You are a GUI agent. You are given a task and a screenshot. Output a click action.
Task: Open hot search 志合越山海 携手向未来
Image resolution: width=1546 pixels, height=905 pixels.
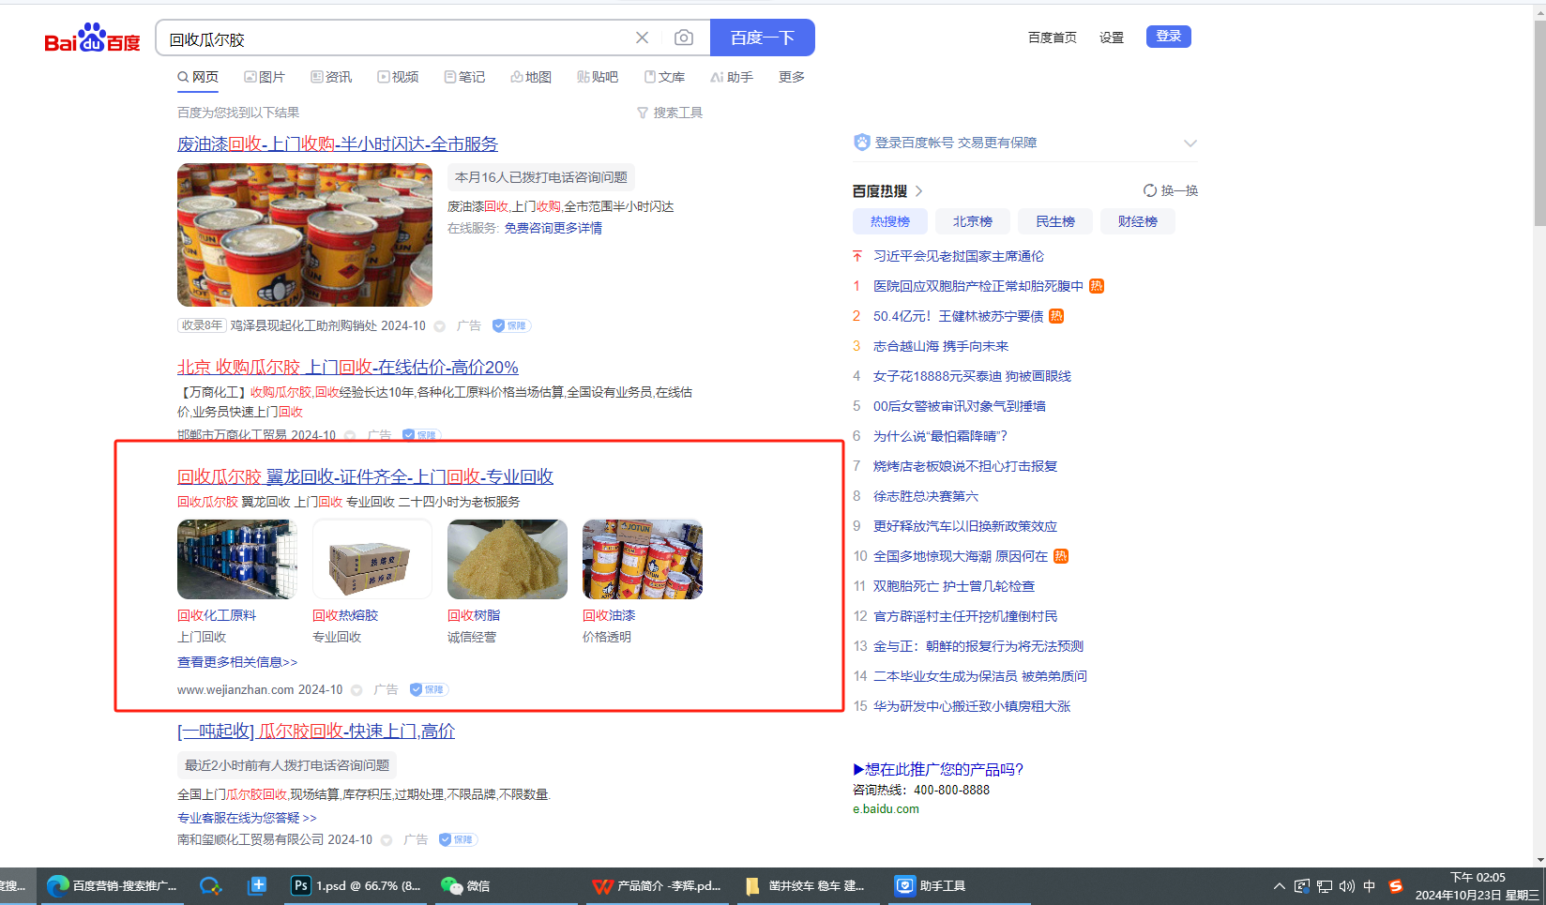(941, 346)
